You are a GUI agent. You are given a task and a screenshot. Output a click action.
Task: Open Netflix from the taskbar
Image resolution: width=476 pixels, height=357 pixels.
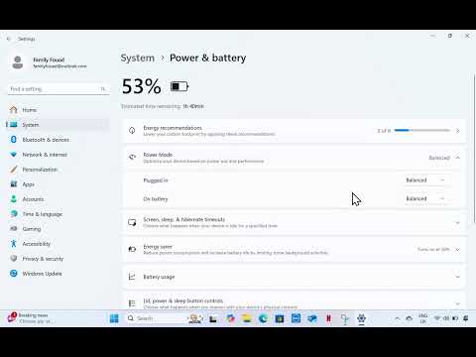point(329,318)
